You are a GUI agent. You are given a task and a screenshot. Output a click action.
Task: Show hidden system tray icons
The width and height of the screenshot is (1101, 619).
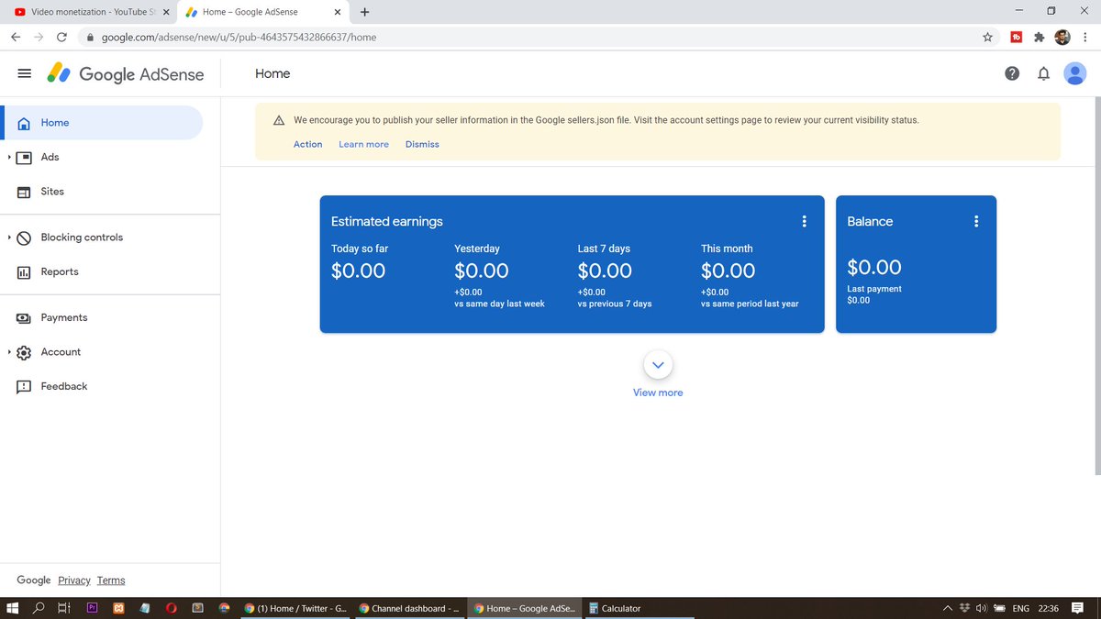947,608
